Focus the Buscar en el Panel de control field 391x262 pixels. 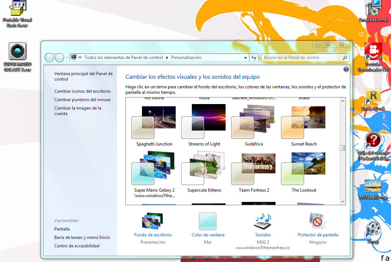(305, 58)
